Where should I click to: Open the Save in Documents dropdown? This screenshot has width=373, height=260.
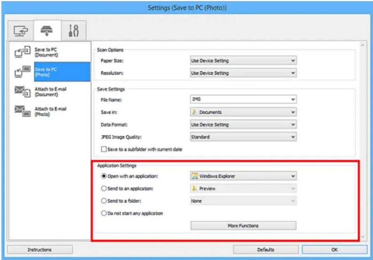pos(243,112)
